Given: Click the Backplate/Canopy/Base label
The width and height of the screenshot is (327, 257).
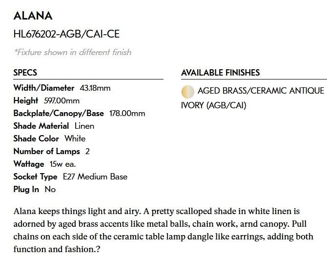Looking at the screenshot, I should [59, 114].
